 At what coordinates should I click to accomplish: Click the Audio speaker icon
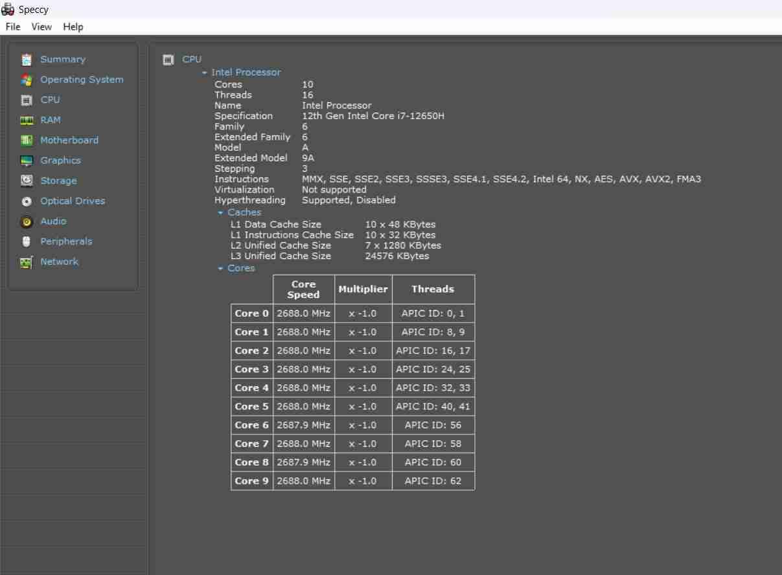(x=27, y=221)
